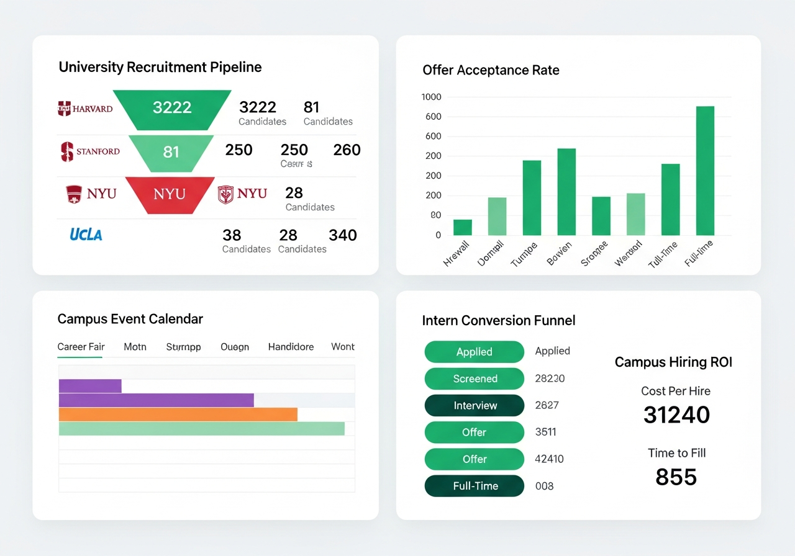The image size is (795, 556).
Task: Click the NYU logo left of the red funnel
Action: [x=91, y=194]
